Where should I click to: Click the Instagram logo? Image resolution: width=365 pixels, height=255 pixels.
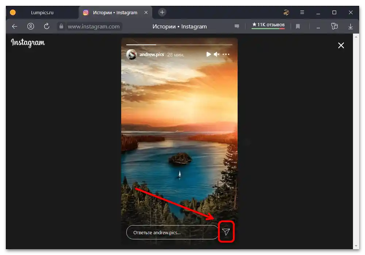point(28,43)
